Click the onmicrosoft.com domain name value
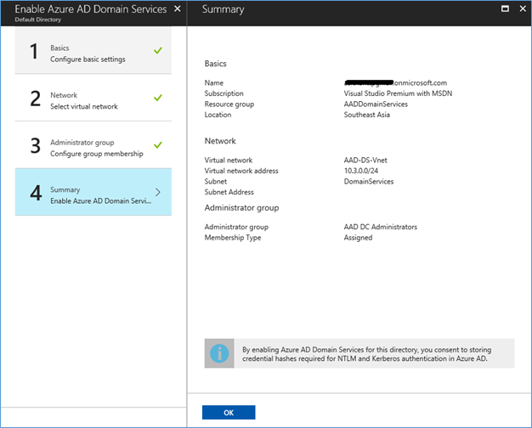Viewport: 532px width, 428px height. 395,82
